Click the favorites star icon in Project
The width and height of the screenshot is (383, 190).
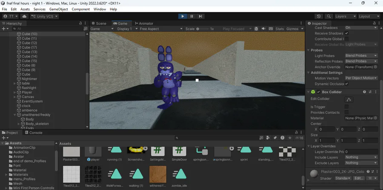click(x=290, y=138)
